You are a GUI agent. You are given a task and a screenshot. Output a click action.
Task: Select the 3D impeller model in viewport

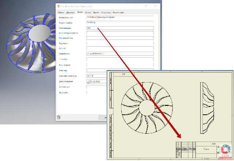31,43
